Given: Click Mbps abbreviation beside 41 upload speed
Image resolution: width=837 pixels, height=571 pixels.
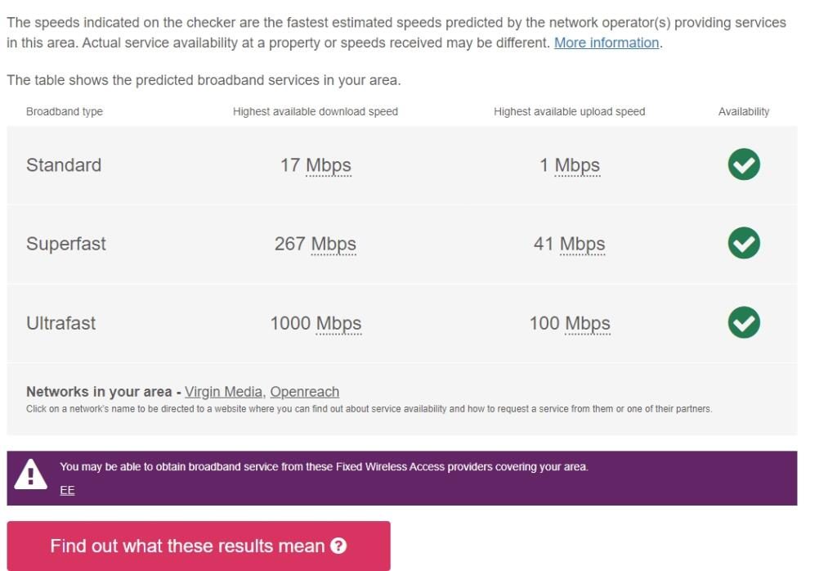Looking at the screenshot, I should click(x=582, y=244).
